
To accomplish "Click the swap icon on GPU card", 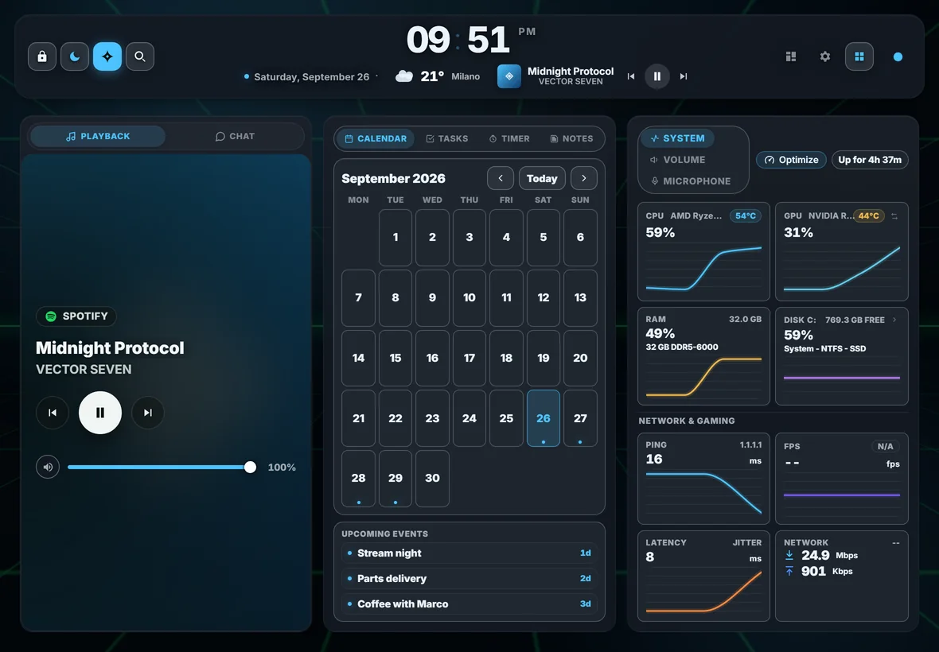I will click(x=894, y=216).
